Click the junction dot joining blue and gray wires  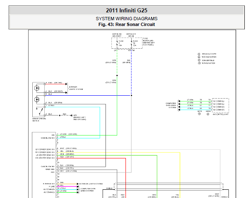click(x=131, y=95)
